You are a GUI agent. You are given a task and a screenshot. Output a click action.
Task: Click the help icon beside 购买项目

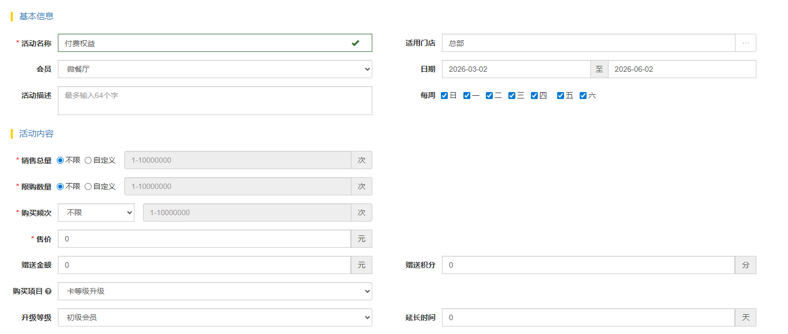[x=48, y=292]
